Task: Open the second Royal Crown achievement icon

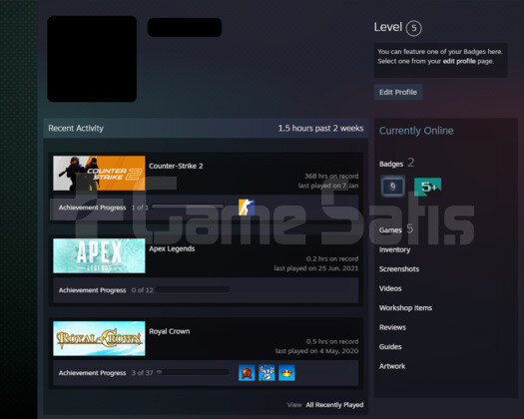Action: 266,372
